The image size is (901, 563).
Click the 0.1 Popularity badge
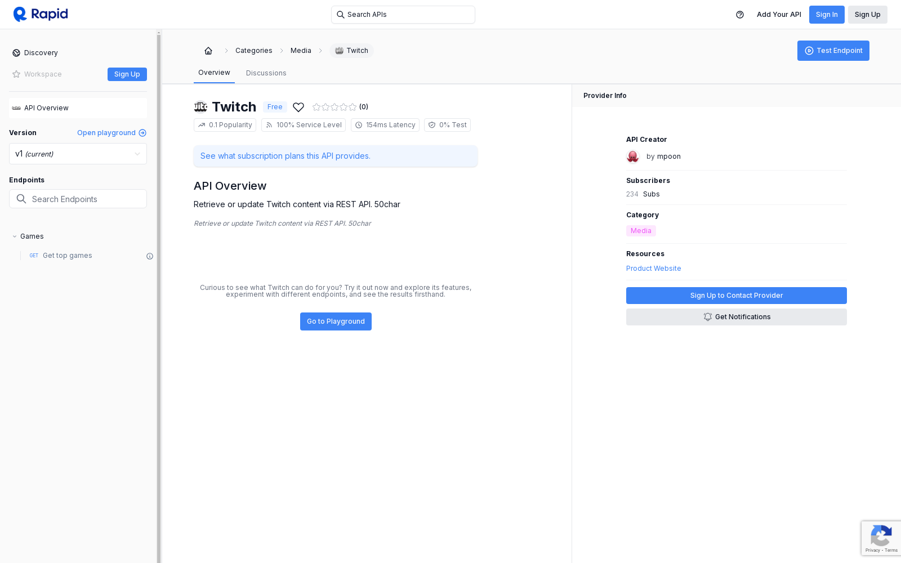[x=225, y=125]
